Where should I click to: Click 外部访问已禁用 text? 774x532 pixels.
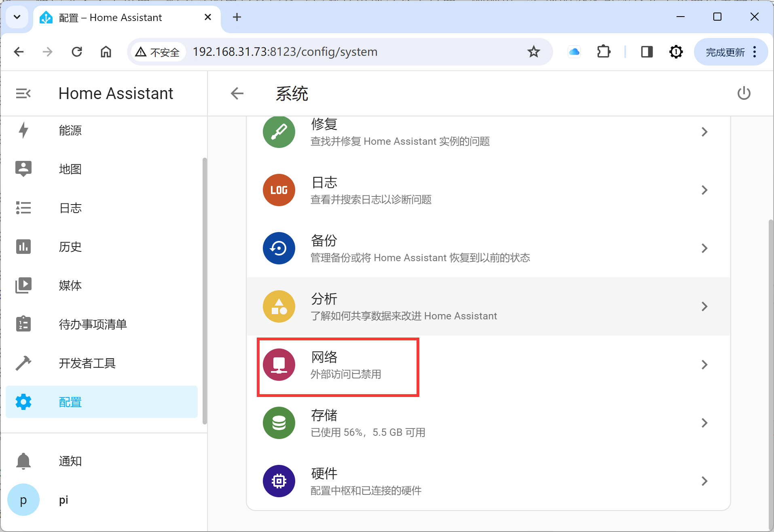[346, 374]
